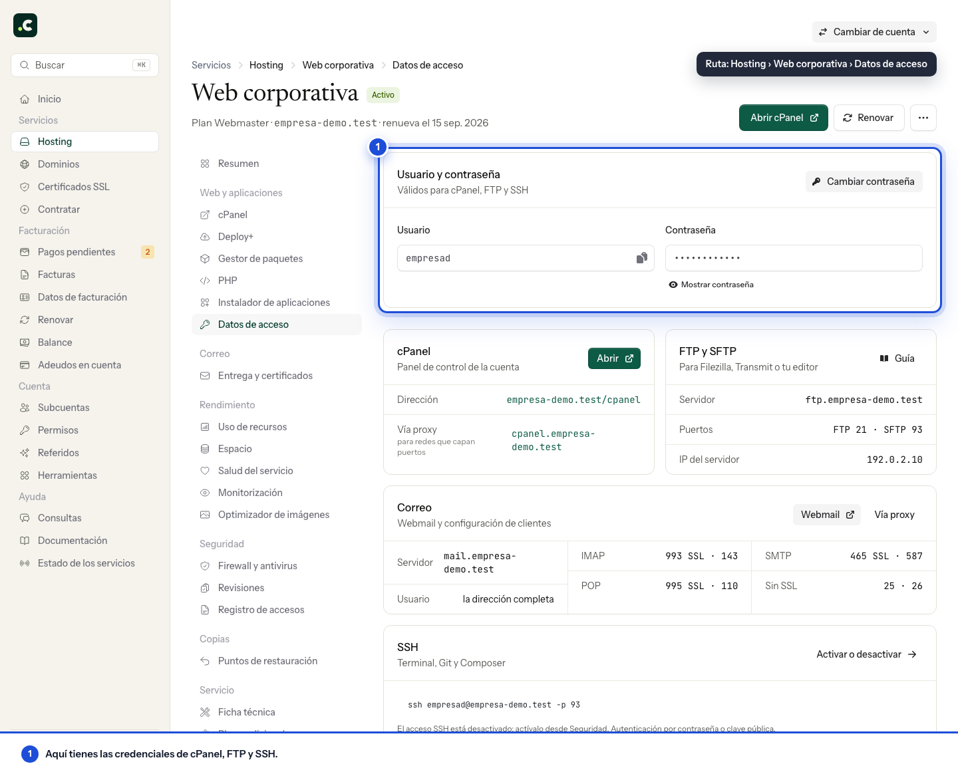Click the Espacio database icon

point(205,449)
